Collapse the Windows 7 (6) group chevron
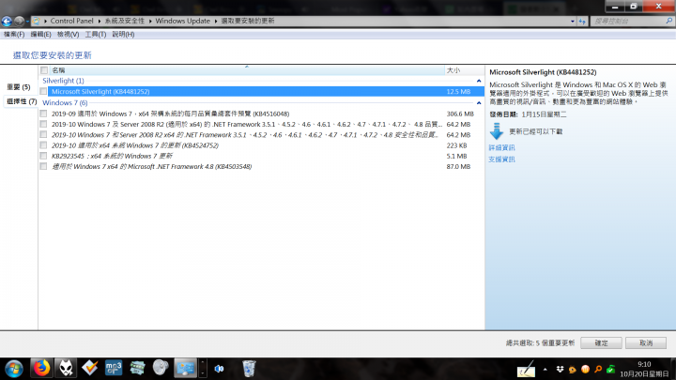Screen dimensions: 676x380 click(479, 103)
